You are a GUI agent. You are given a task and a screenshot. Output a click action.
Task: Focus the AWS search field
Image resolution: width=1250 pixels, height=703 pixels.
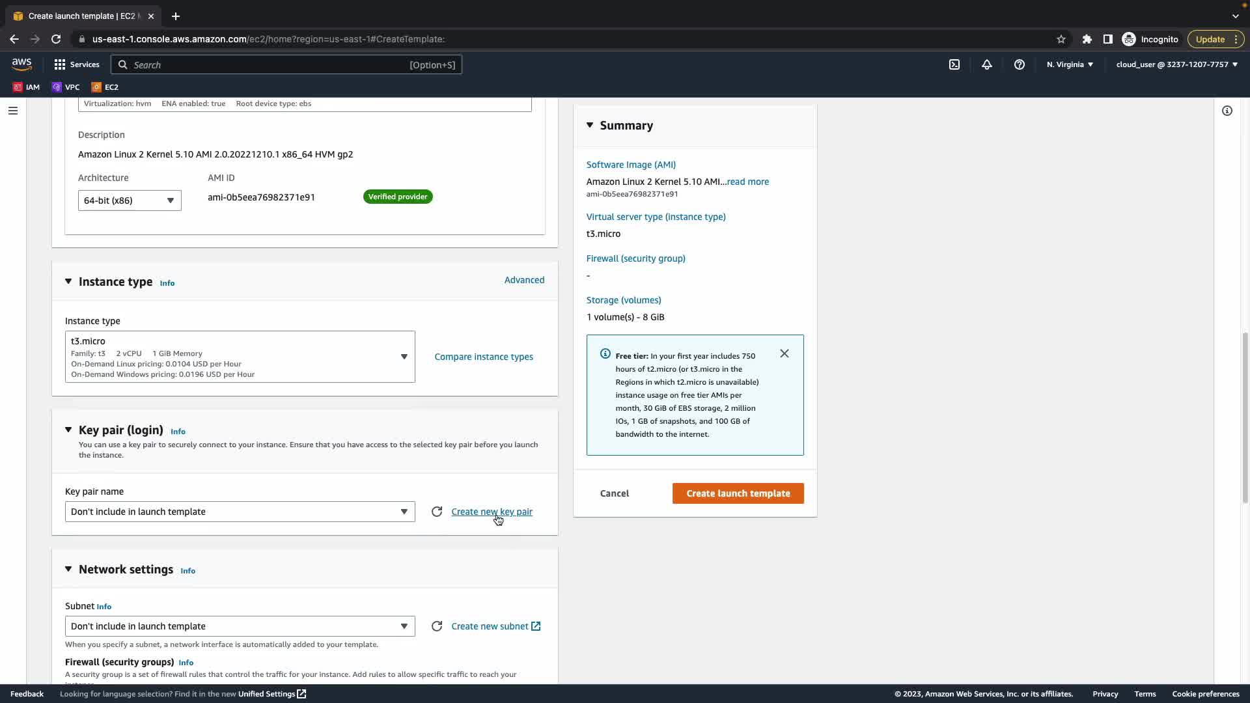(x=286, y=64)
